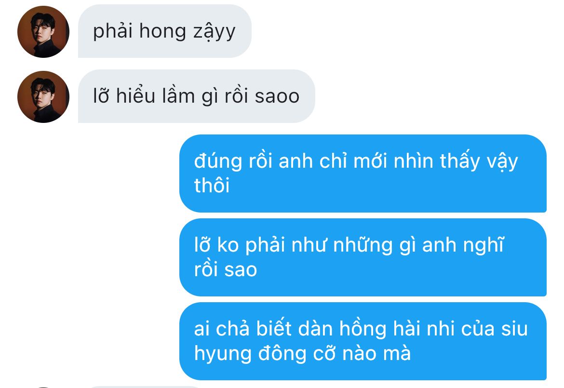Select the gray message 'lỡ hiểu lầm gì rồi saoo'
The height and width of the screenshot is (388, 564).
(196, 96)
